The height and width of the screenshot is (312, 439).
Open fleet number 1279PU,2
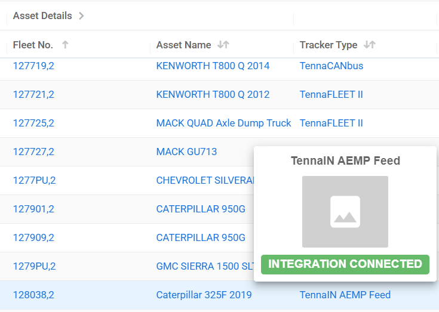point(35,266)
